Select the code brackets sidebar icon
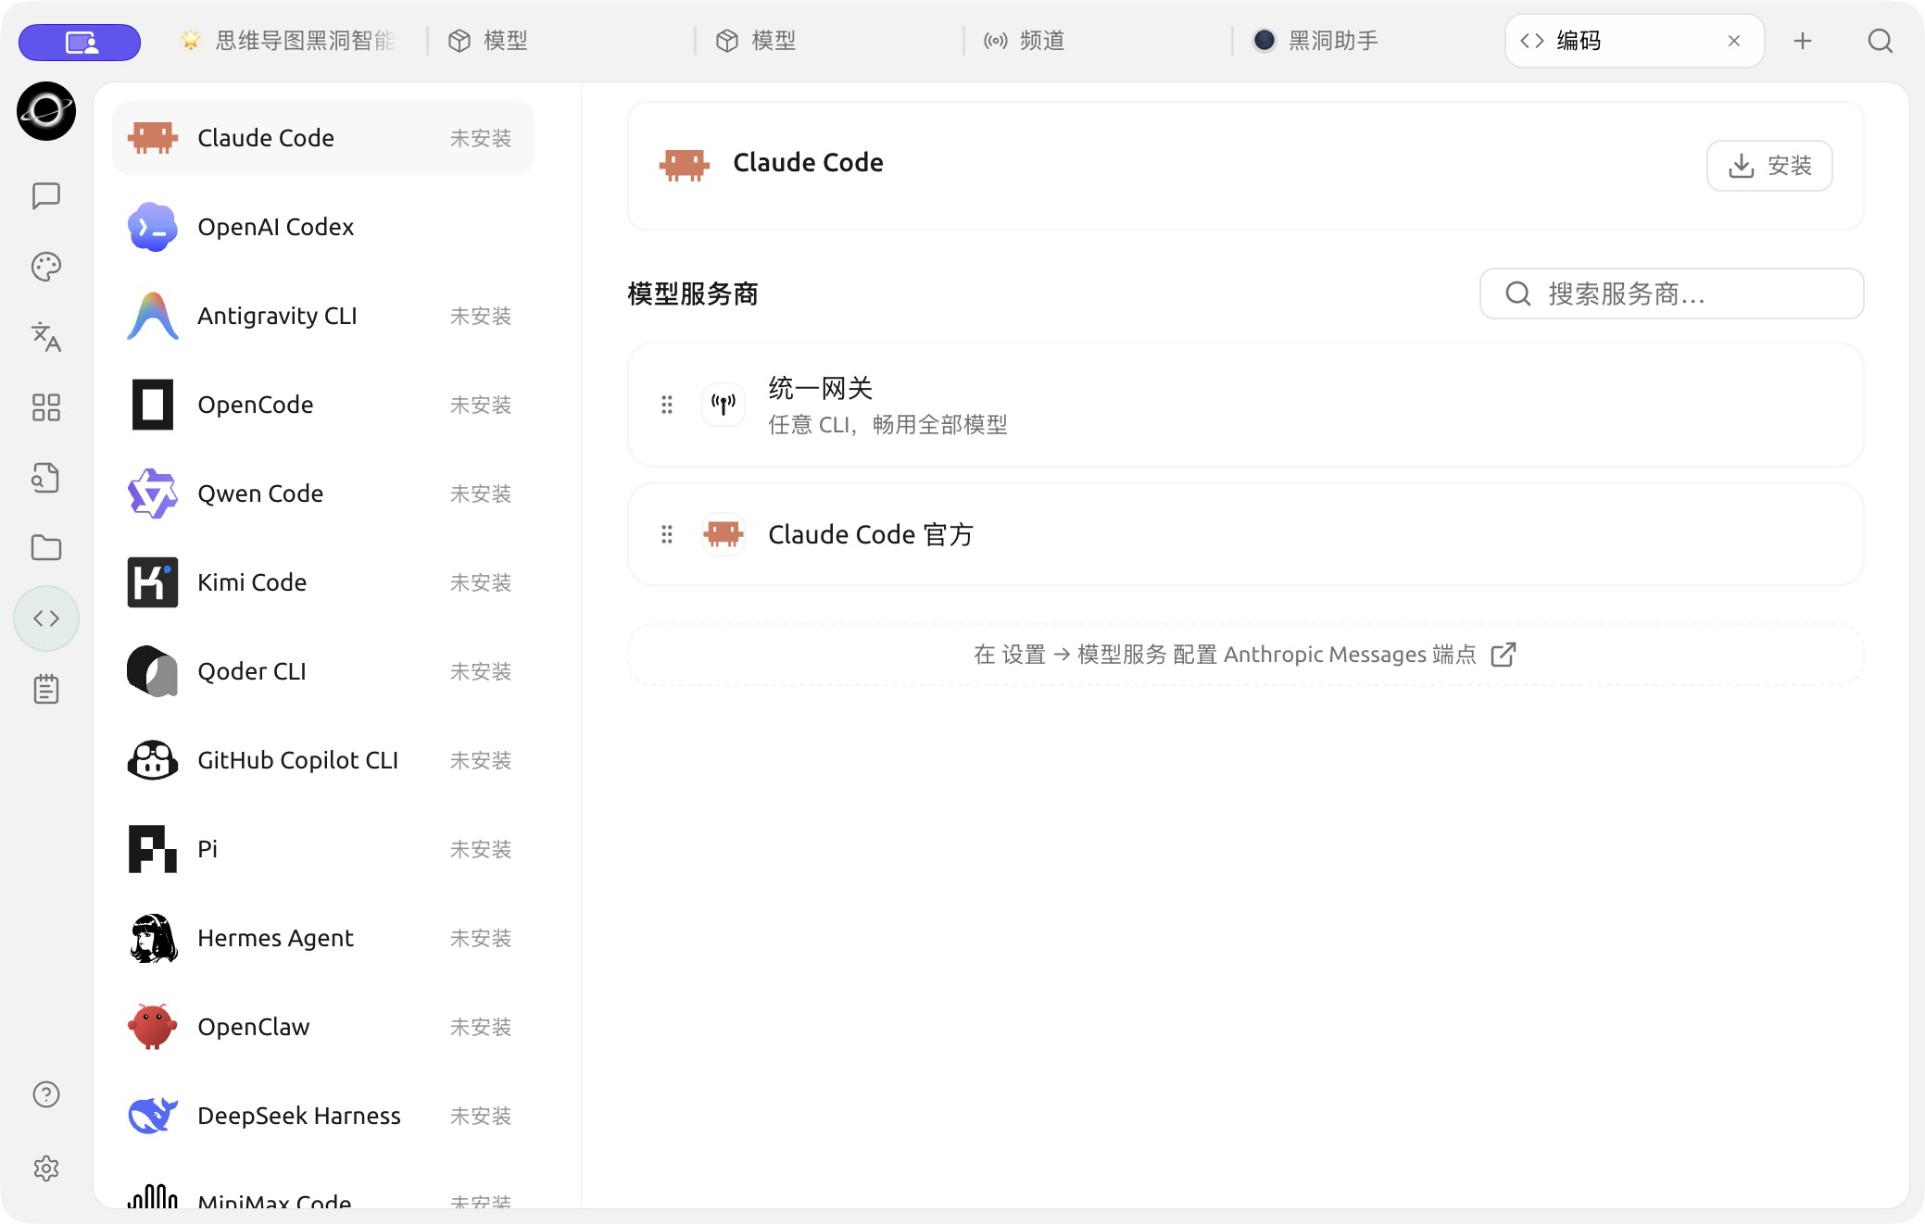The image size is (1925, 1224). (46, 618)
